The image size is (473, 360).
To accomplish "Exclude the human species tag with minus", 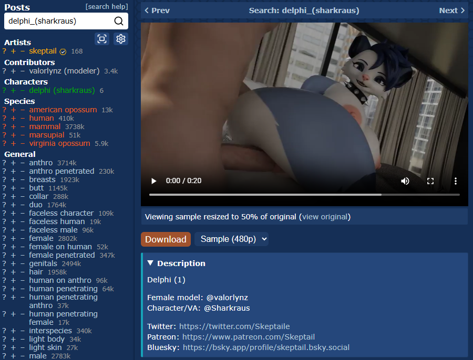I will point(23,118).
